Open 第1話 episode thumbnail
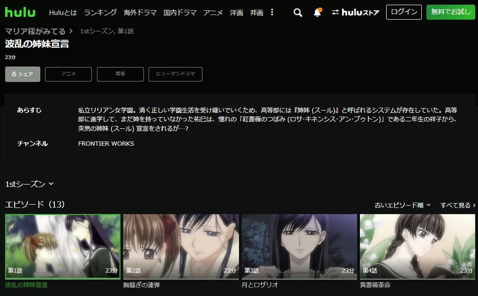The height and width of the screenshot is (296, 478). [x=63, y=246]
